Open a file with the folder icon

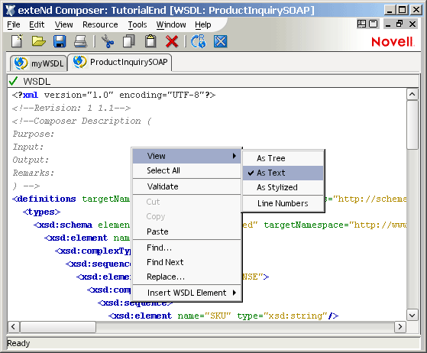pos(38,41)
